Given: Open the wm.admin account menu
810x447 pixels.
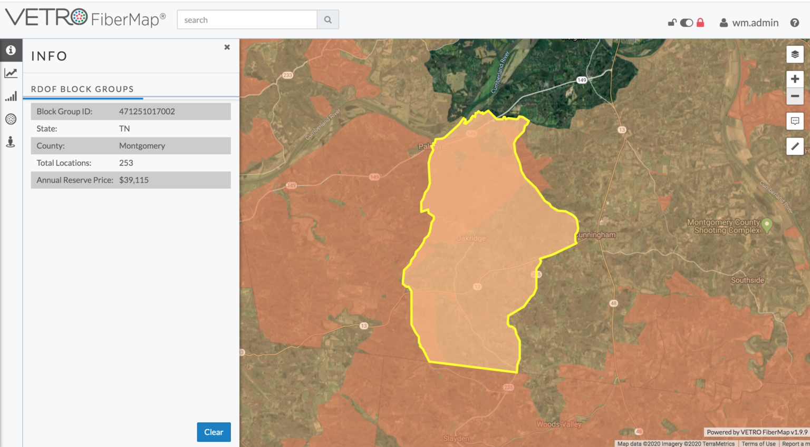Looking at the screenshot, I should pyautogui.click(x=748, y=23).
